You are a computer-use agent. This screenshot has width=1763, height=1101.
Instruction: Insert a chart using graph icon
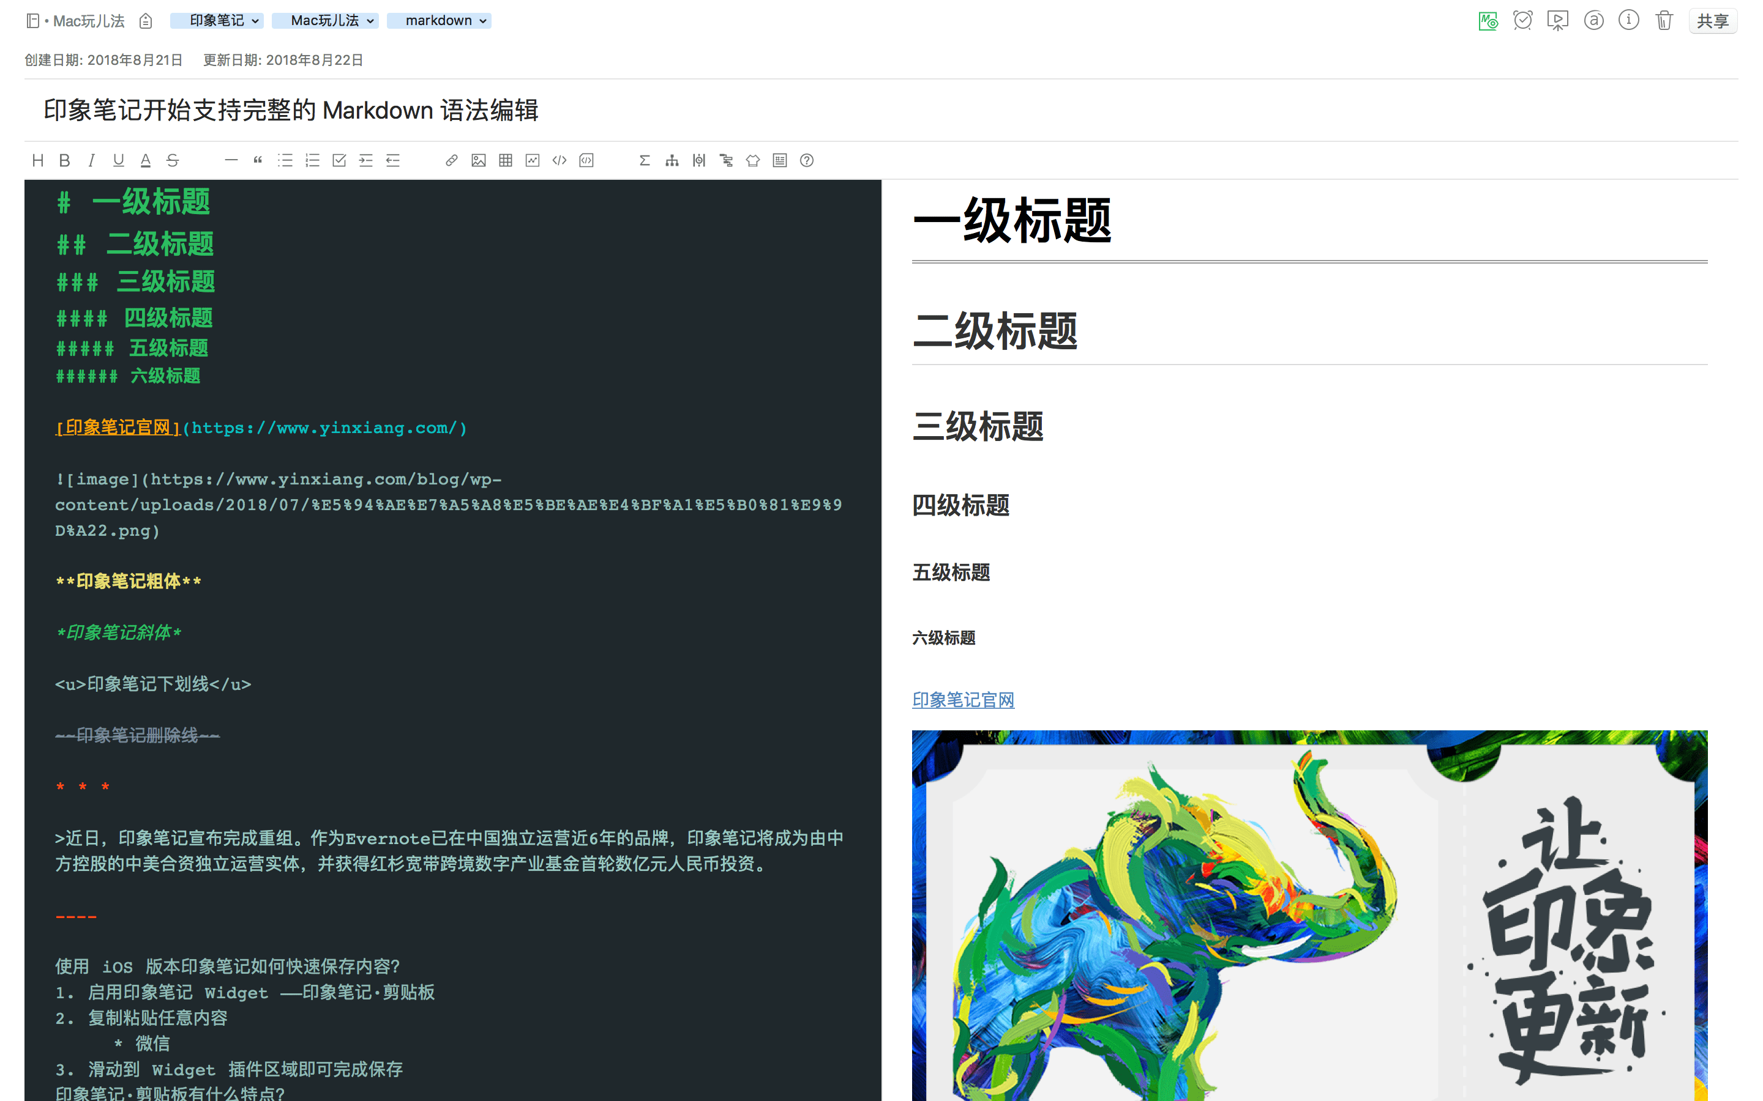533,160
